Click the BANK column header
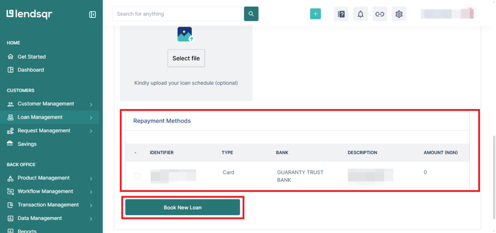The height and width of the screenshot is (233, 496). (x=282, y=153)
